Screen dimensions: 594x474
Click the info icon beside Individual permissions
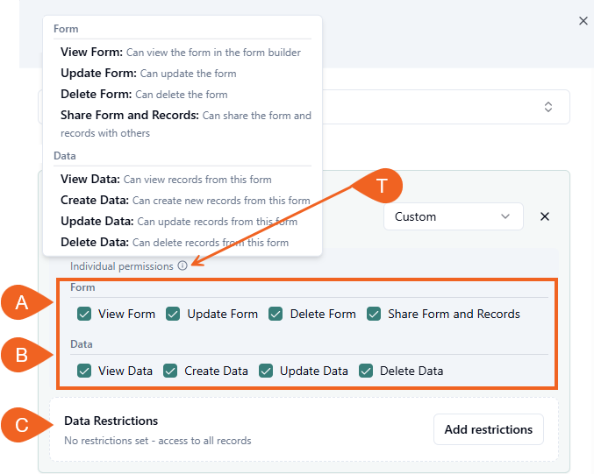(x=182, y=265)
